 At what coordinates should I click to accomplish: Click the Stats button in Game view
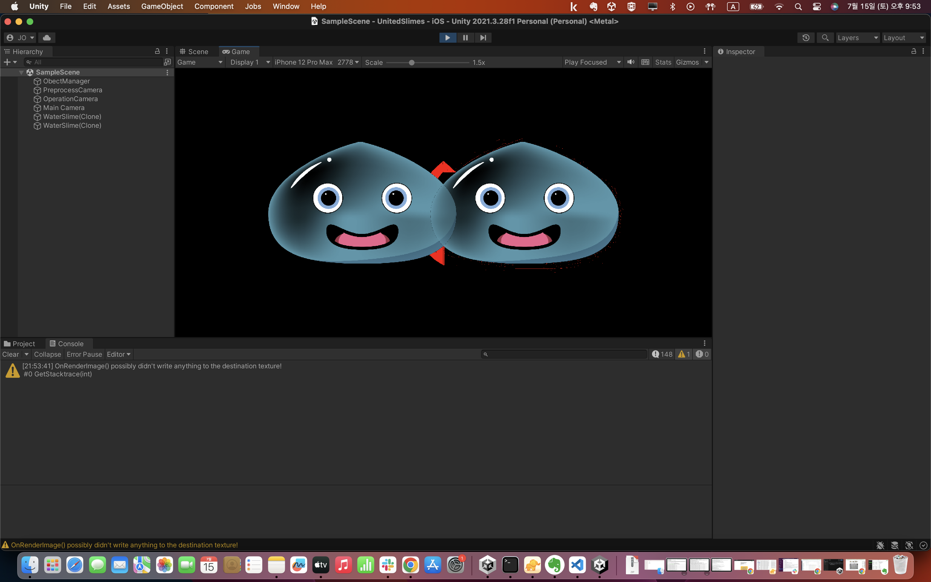[x=663, y=62]
